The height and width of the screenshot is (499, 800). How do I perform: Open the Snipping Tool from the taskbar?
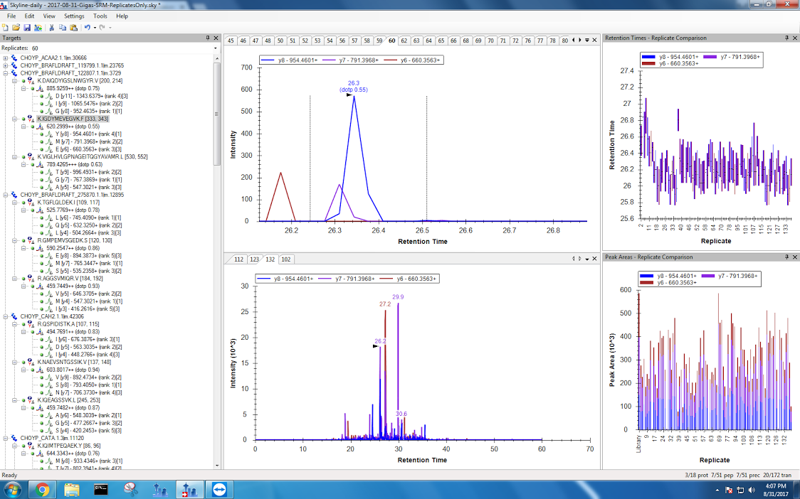130,489
